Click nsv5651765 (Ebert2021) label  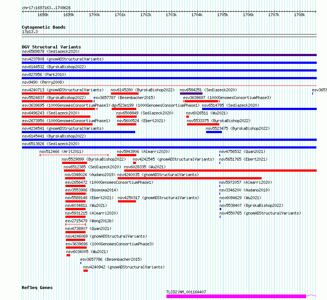[x=243, y=159]
